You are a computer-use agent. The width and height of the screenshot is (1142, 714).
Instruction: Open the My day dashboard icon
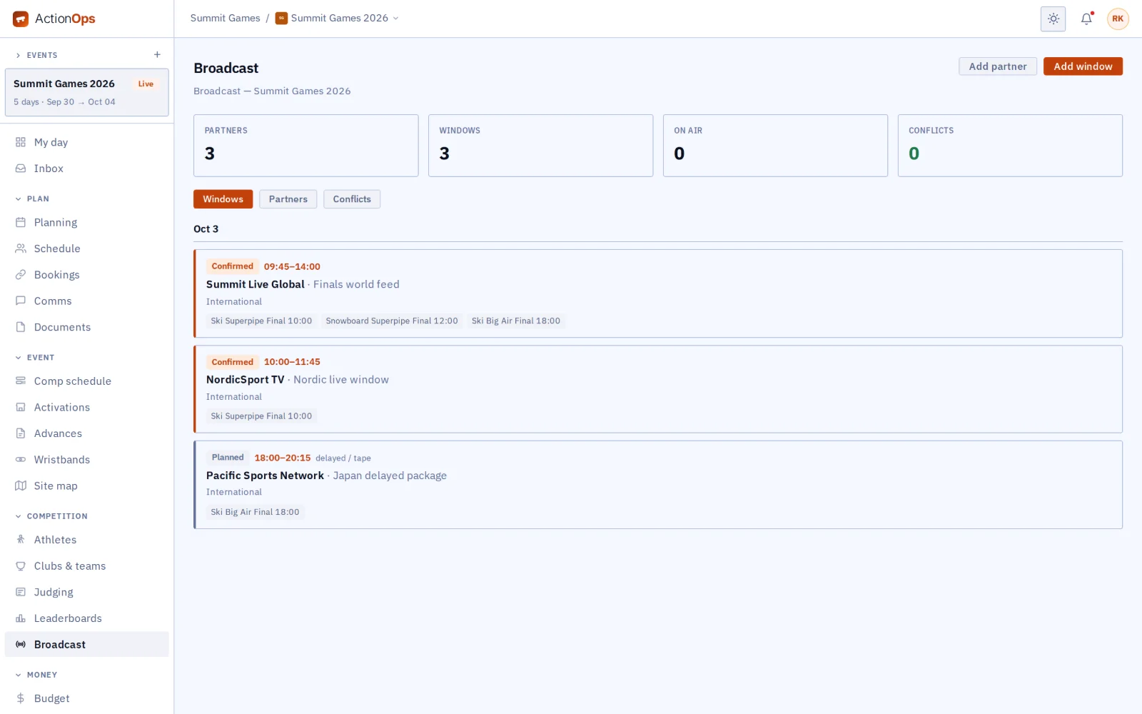pyautogui.click(x=21, y=142)
